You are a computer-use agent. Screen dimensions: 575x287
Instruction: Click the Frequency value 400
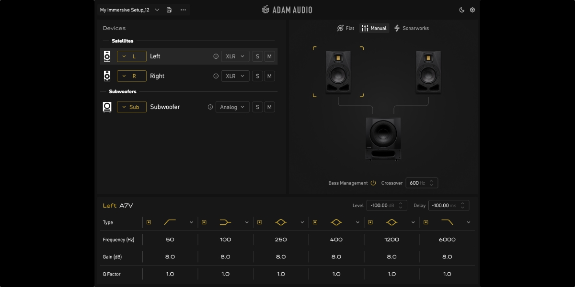[336, 240]
